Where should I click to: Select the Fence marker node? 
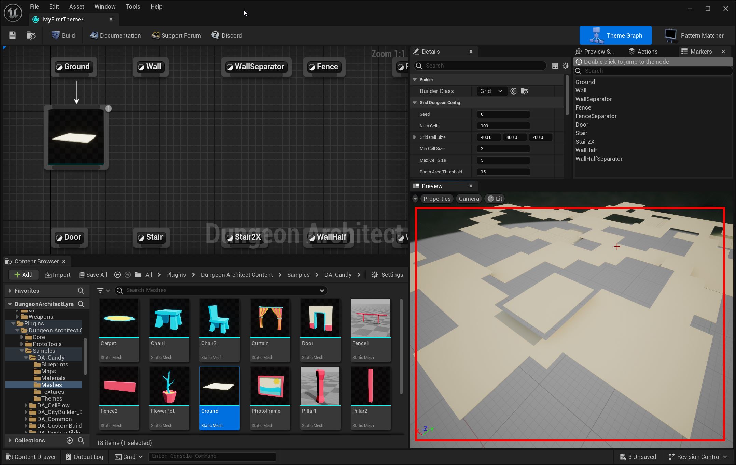(324, 67)
